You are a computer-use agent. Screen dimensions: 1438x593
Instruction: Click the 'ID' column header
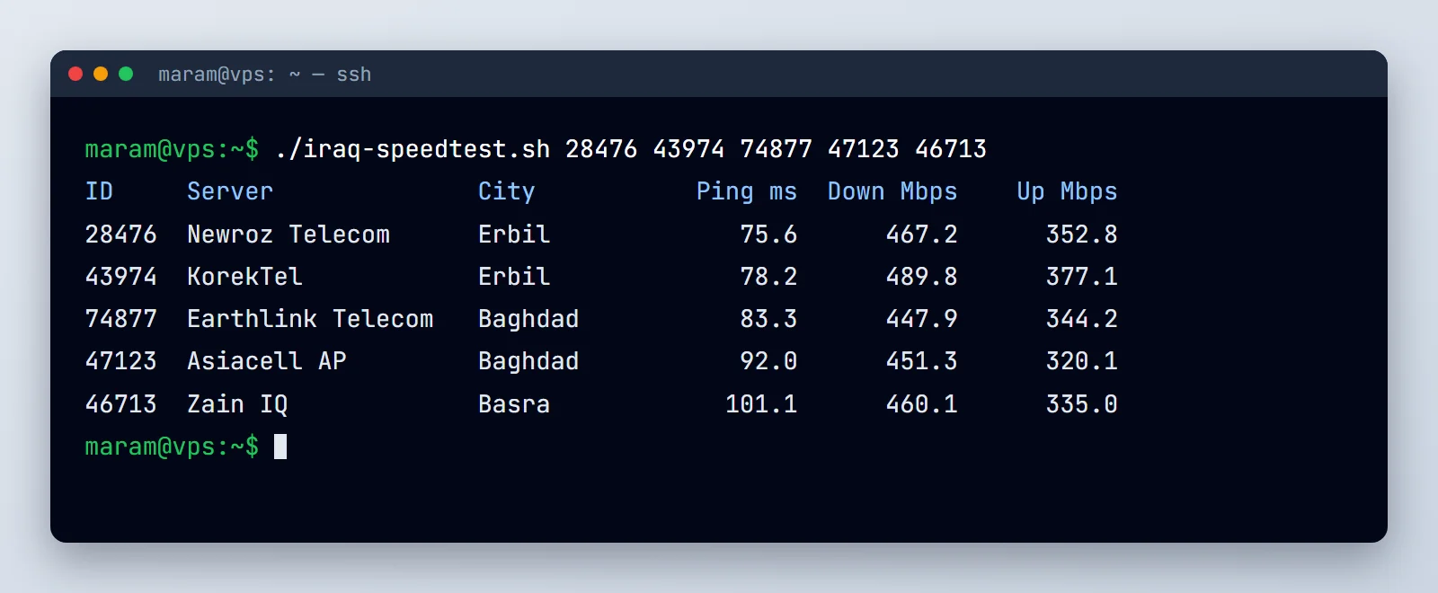(99, 191)
